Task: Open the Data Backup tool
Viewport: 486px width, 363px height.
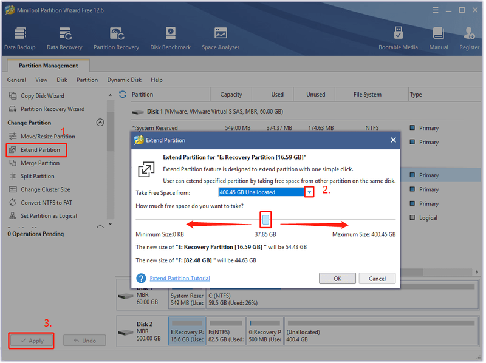Action: 20,38
